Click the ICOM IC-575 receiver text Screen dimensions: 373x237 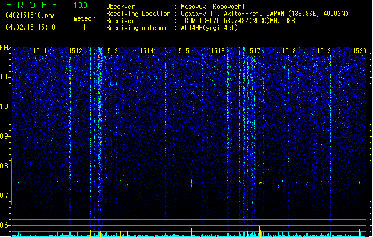[x=238, y=21]
